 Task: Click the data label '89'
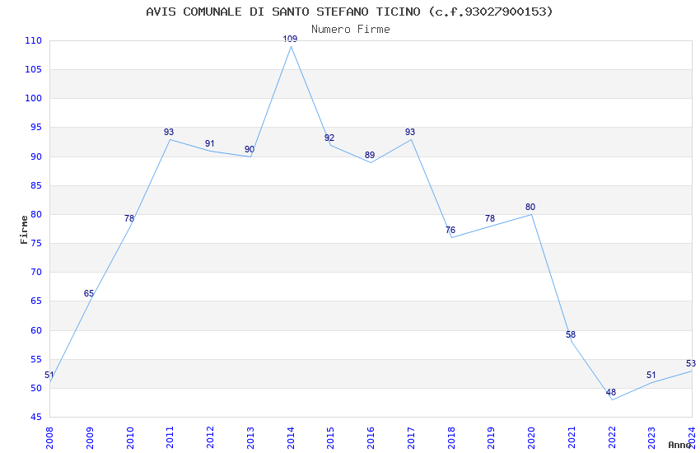tap(370, 155)
